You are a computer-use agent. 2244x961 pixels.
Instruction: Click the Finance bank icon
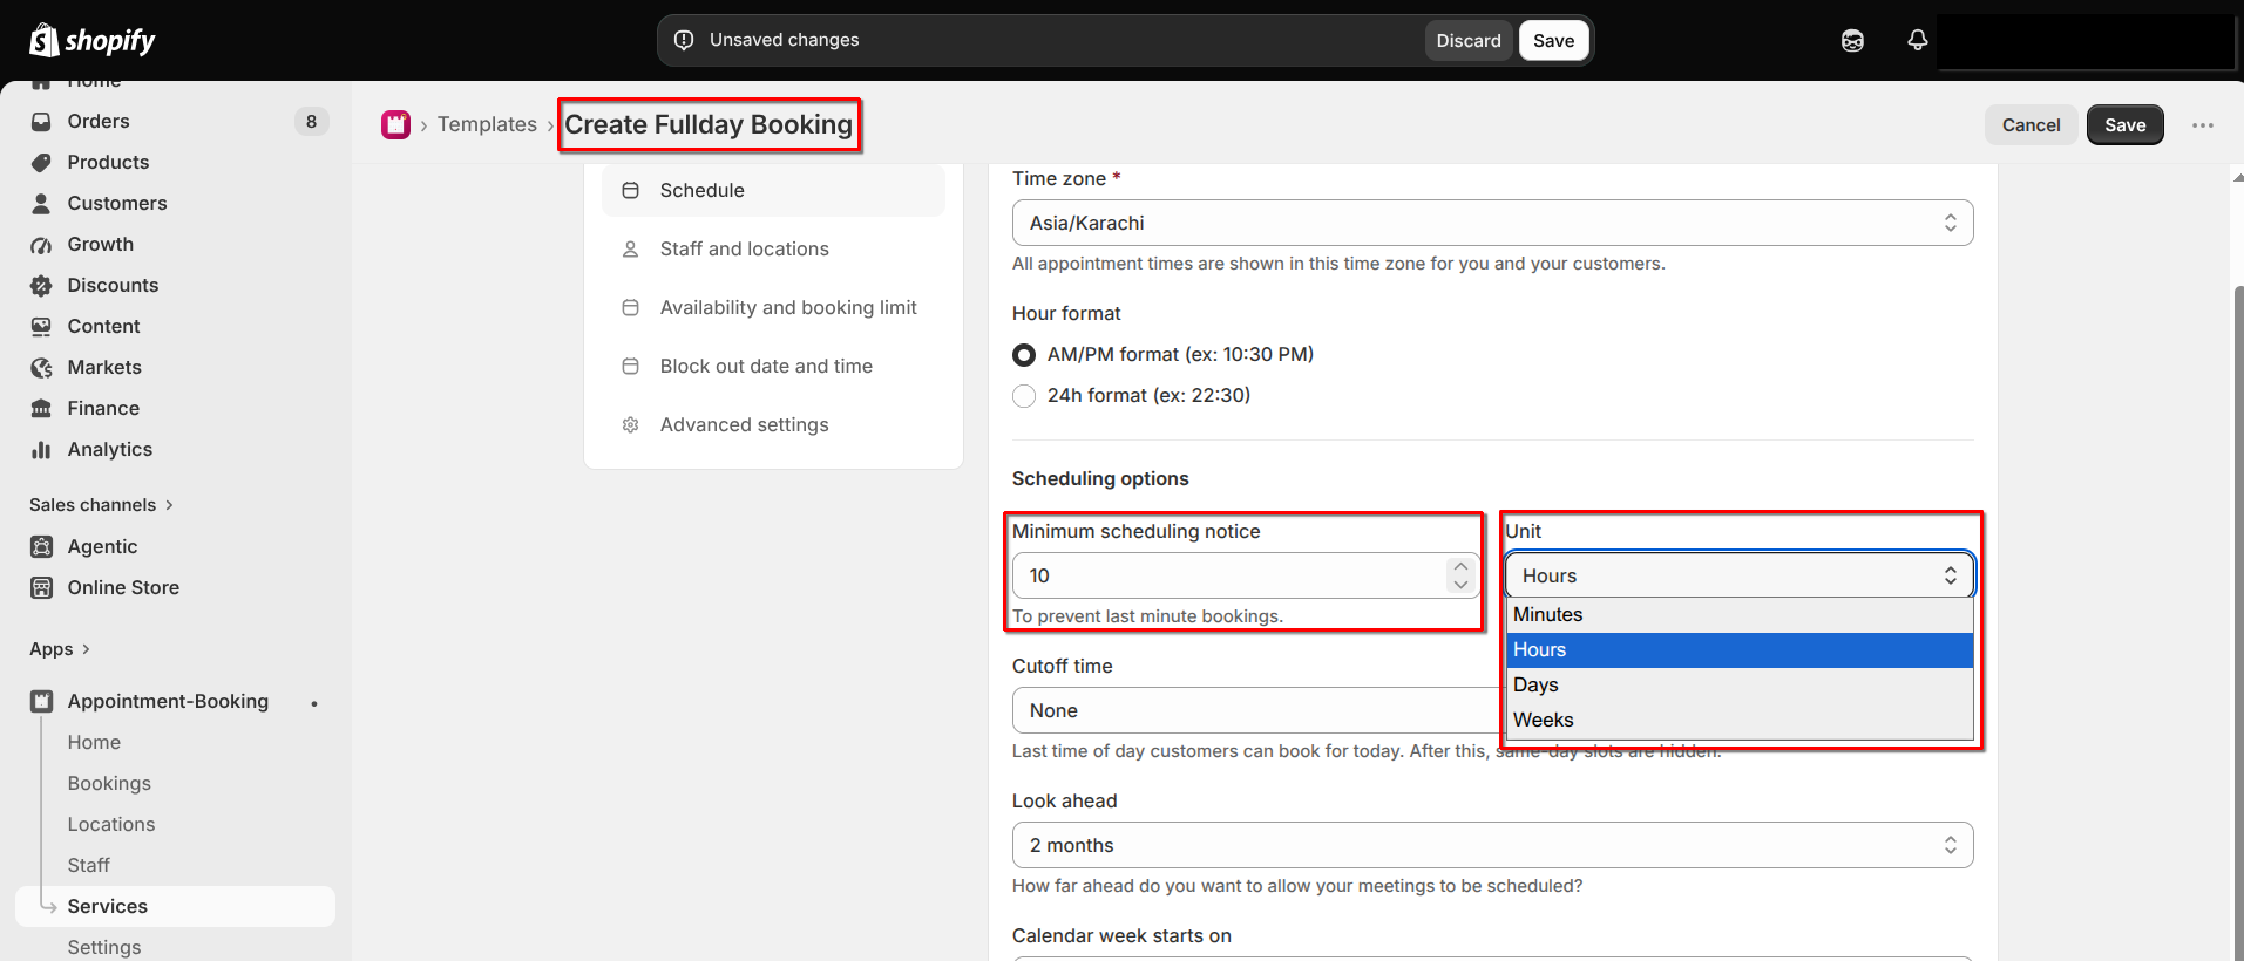click(41, 408)
